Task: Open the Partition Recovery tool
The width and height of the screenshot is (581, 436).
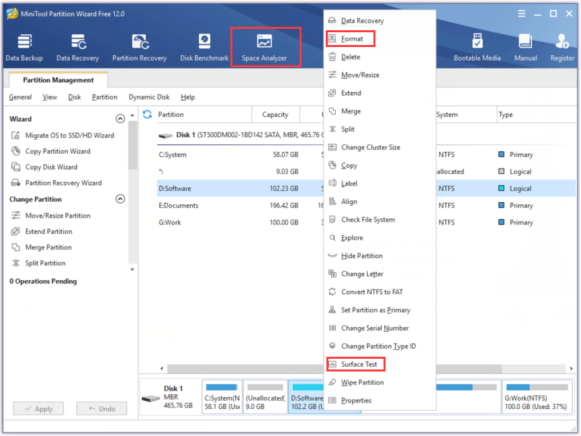Action: pyautogui.click(x=140, y=48)
